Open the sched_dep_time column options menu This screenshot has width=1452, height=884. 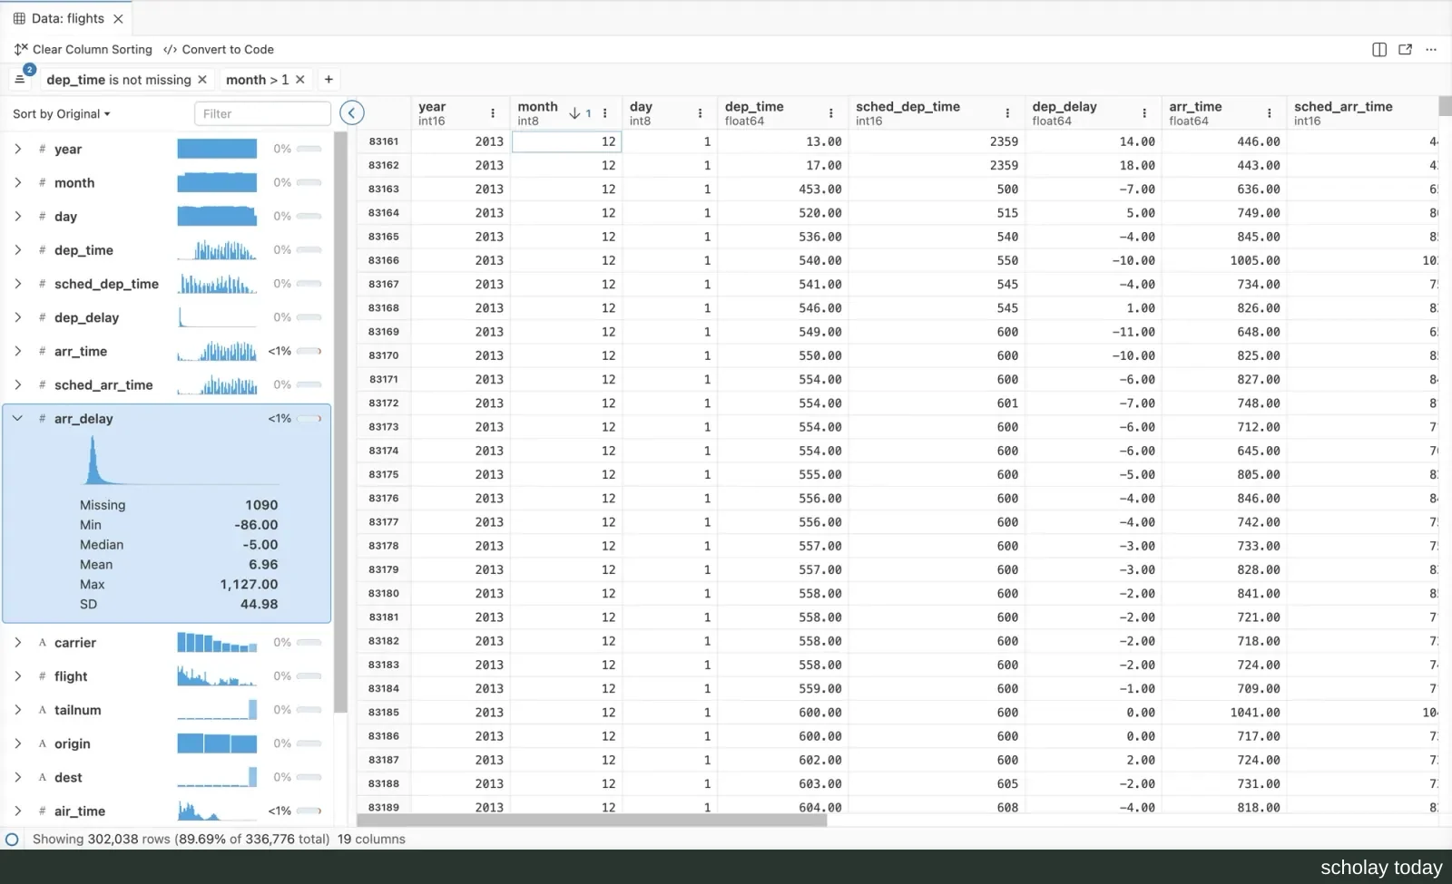pos(1007,113)
